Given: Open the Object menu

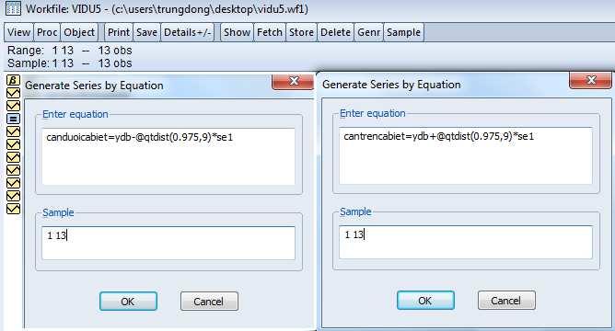Looking at the screenshot, I should tap(79, 32).
